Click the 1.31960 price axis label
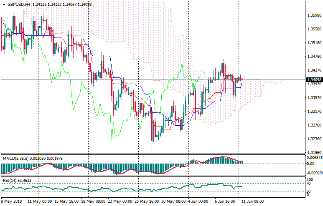323x206 pixels. pos(313,152)
